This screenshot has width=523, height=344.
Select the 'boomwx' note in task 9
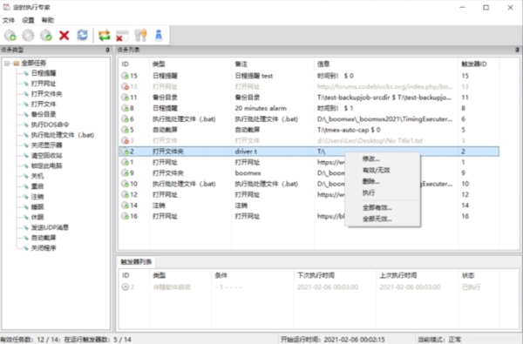pyautogui.click(x=248, y=173)
